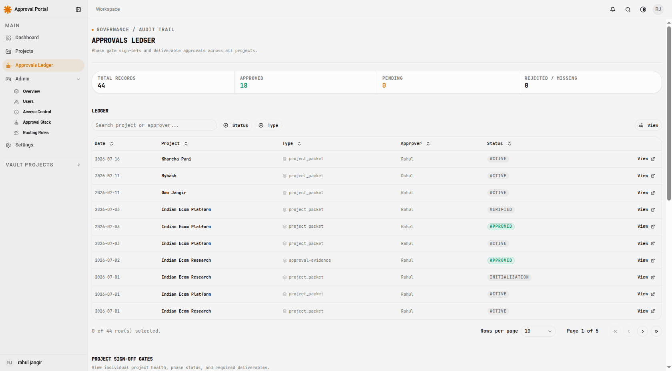Image resolution: width=672 pixels, height=371 pixels.
Task: Click the Mybash project name
Action: (x=169, y=176)
